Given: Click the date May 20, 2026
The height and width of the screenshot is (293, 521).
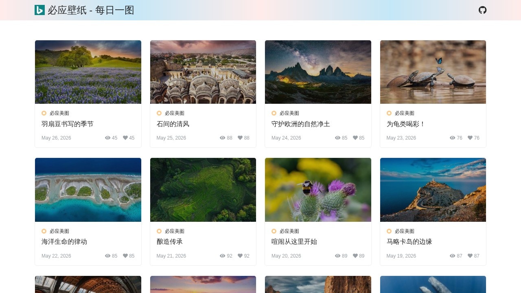Looking at the screenshot, I should pos(286,256).
